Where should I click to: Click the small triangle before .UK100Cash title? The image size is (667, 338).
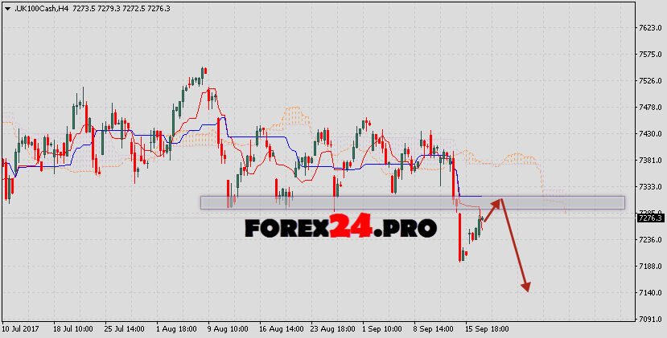click(6, 7)
